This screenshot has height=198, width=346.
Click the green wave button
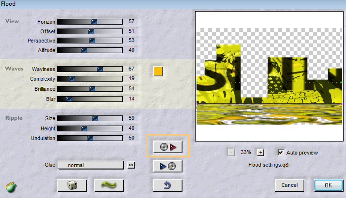tap(109, 185)
